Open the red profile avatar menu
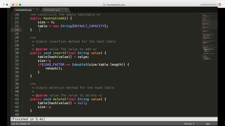The image size is (225, 126). [x=220, y=5]
